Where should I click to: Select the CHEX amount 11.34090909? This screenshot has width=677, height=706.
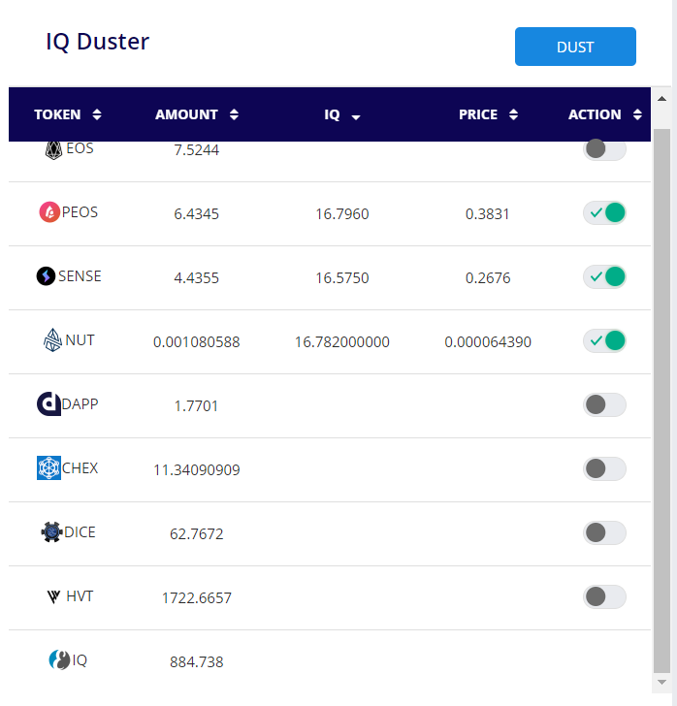tap(196, 469)
